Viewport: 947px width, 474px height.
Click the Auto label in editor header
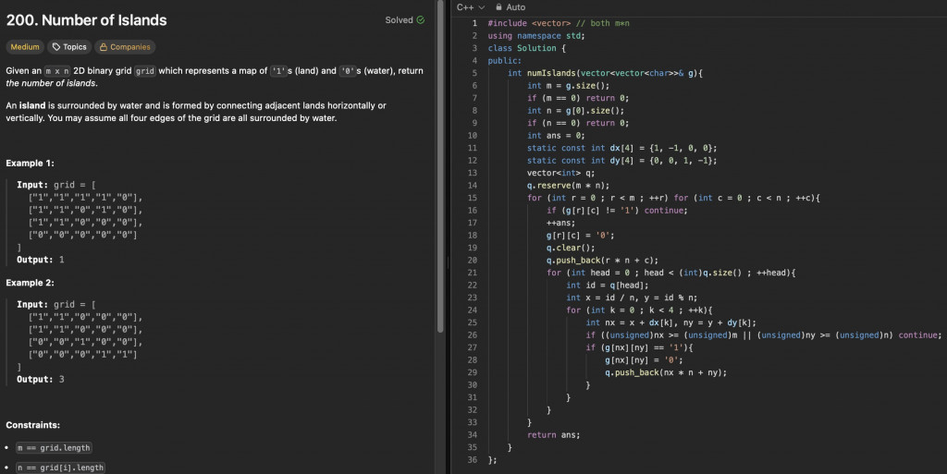[x=516, y=7]
